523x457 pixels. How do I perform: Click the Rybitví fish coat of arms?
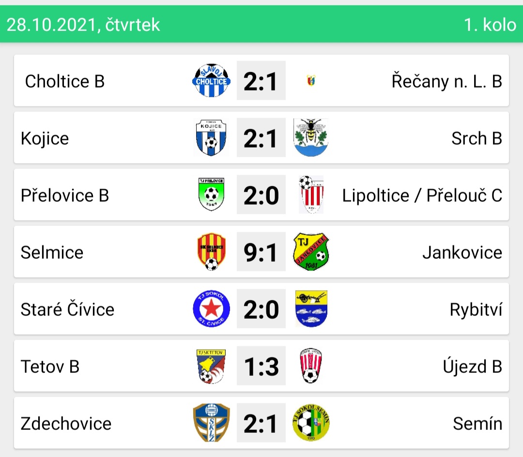tap(311, 309)
